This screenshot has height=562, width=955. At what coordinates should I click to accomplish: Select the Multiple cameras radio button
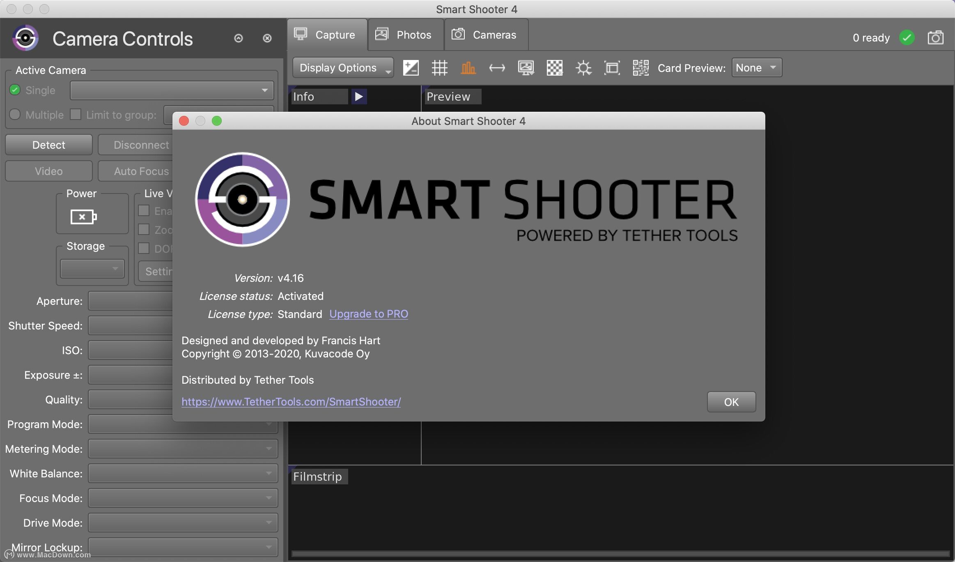pos(15,114)
